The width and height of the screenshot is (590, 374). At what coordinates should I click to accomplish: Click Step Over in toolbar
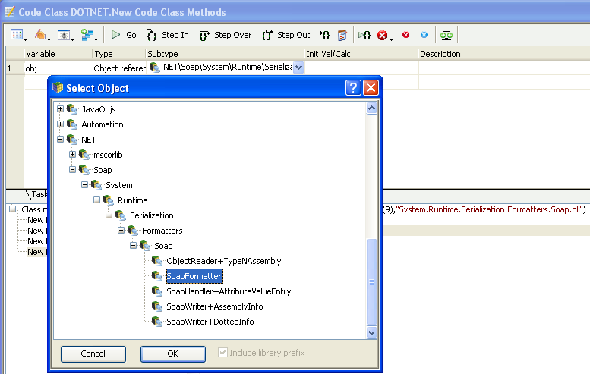(x=226, y=35)
